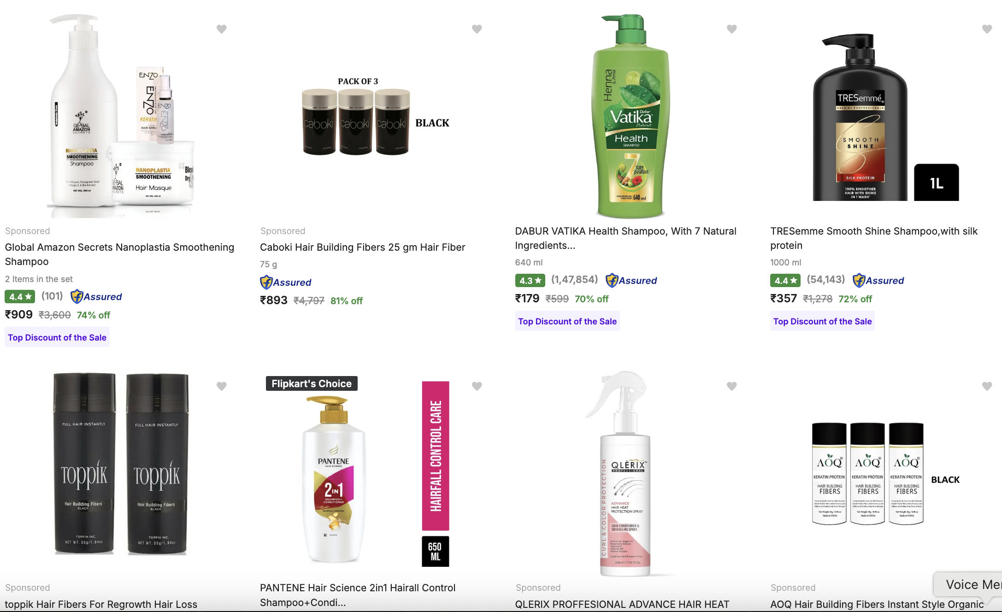
Task: Click the Flipkart's Choice badge
Action: pos(312,383)
